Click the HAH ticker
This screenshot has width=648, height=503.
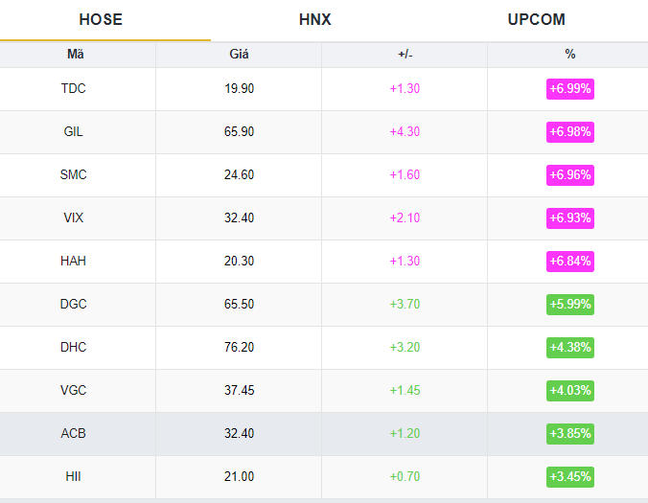(x=73, y=261)
